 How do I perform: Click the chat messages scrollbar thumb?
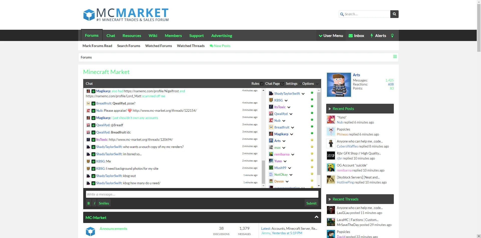[263, 172]
